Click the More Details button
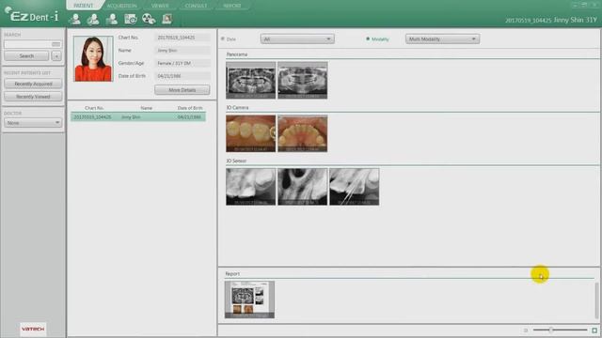The width and height of the screenshot is (602, 338). (182, 90)
